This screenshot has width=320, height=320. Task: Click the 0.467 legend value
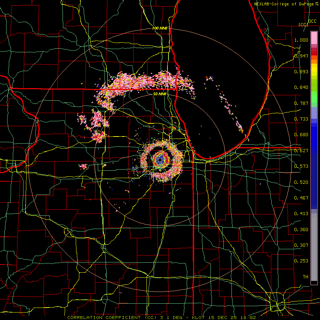[x=301, y=198]
